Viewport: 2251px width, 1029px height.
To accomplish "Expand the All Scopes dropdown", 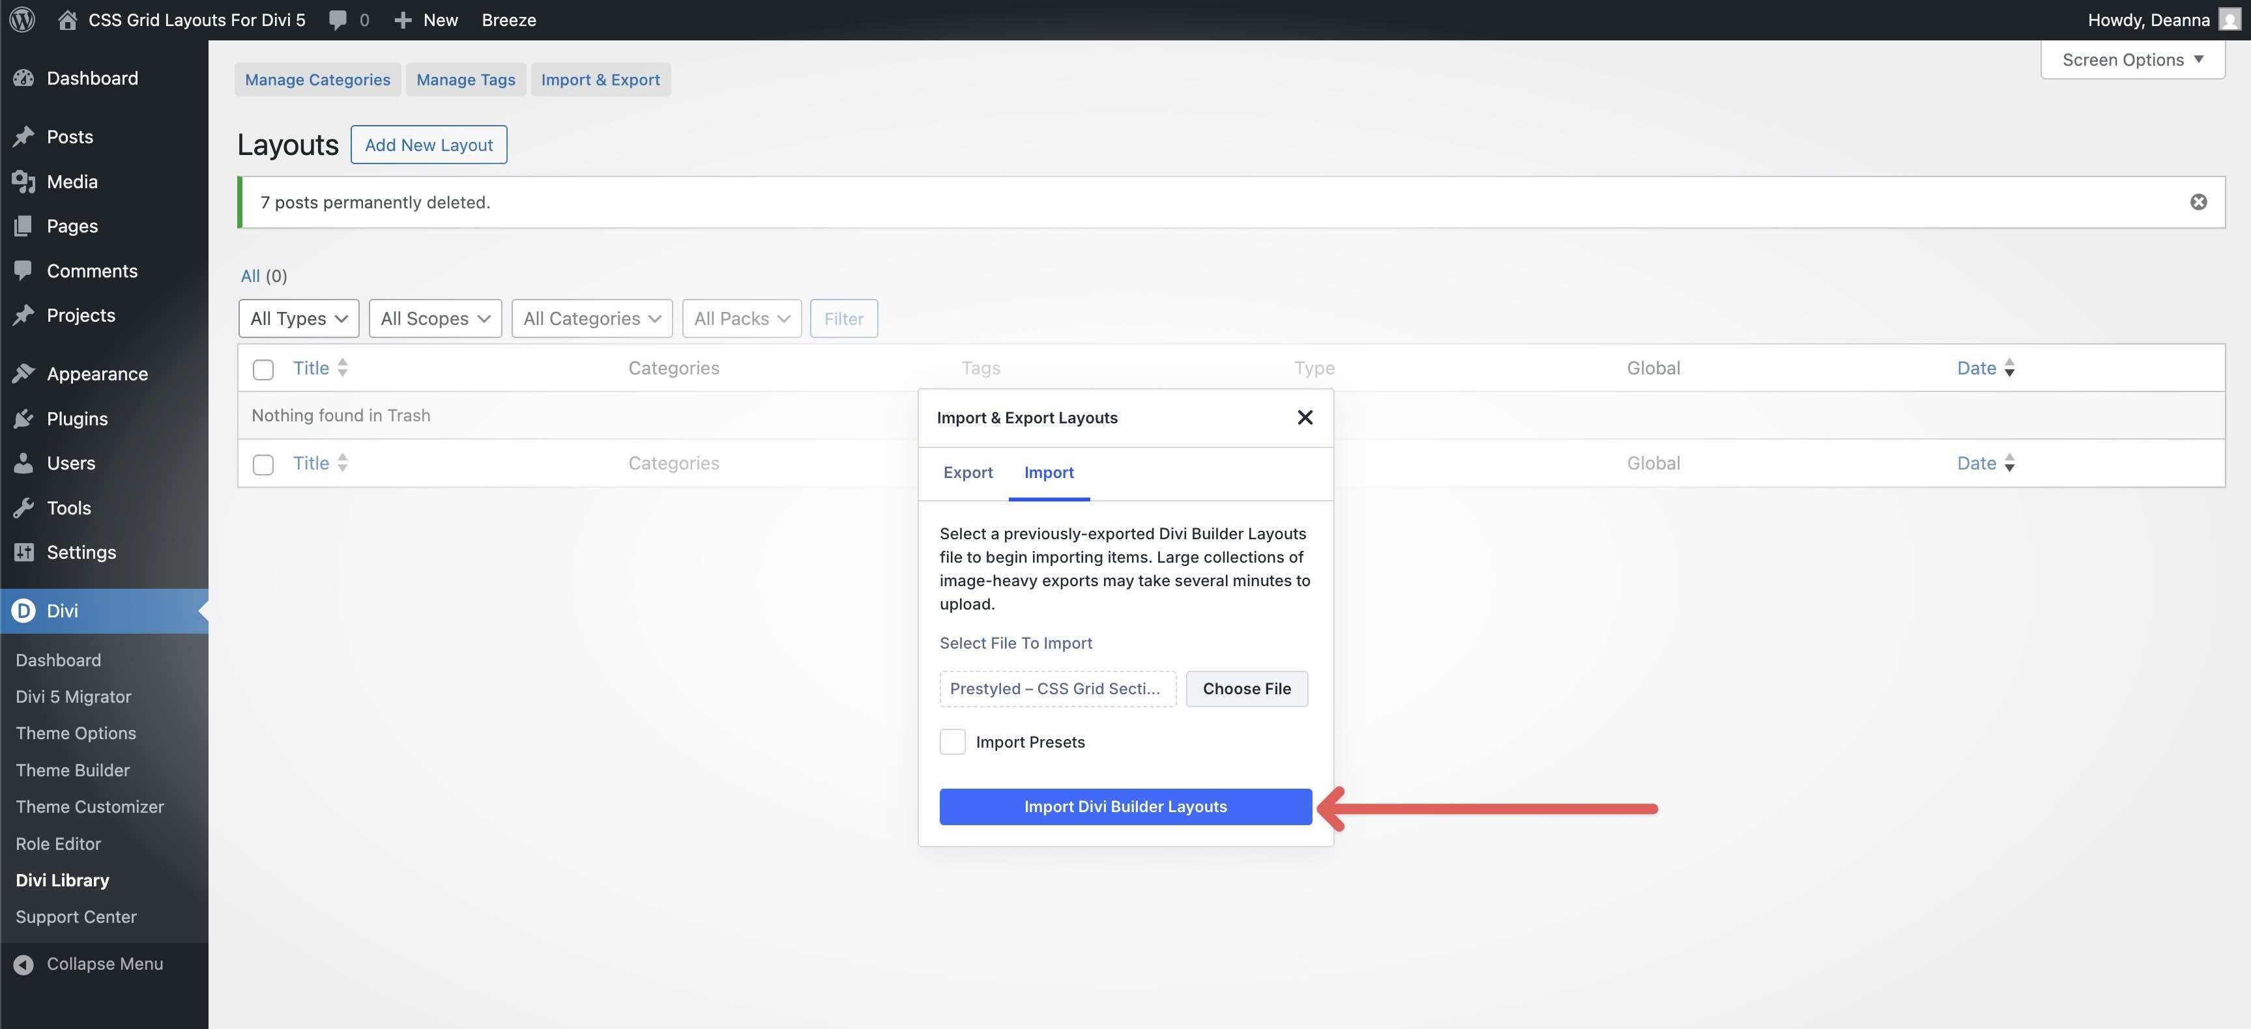I will click(x=434, y=318).
